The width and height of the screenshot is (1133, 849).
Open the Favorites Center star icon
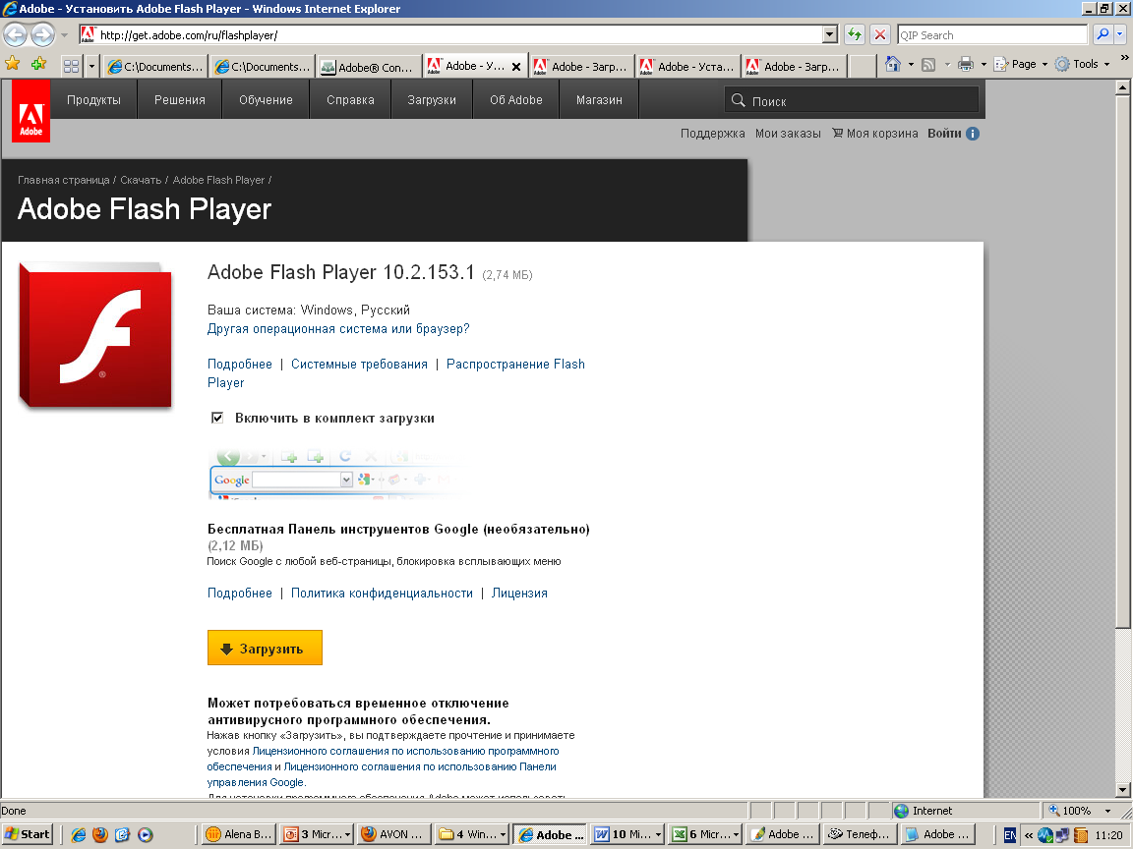12,64
